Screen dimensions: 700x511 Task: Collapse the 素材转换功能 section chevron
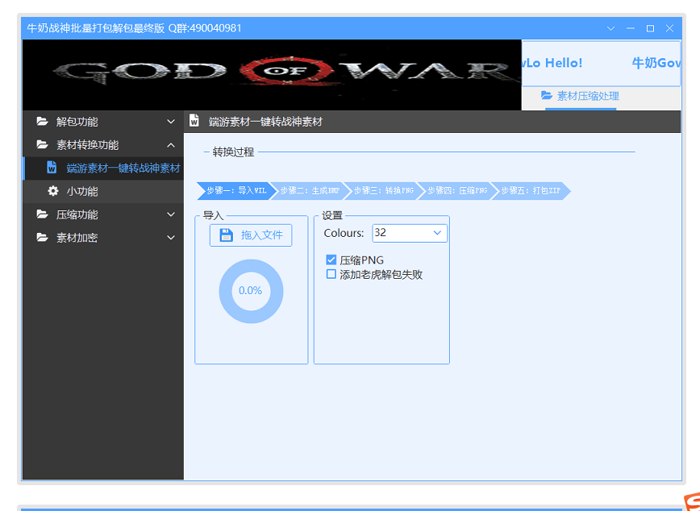(x=170, y=145)
